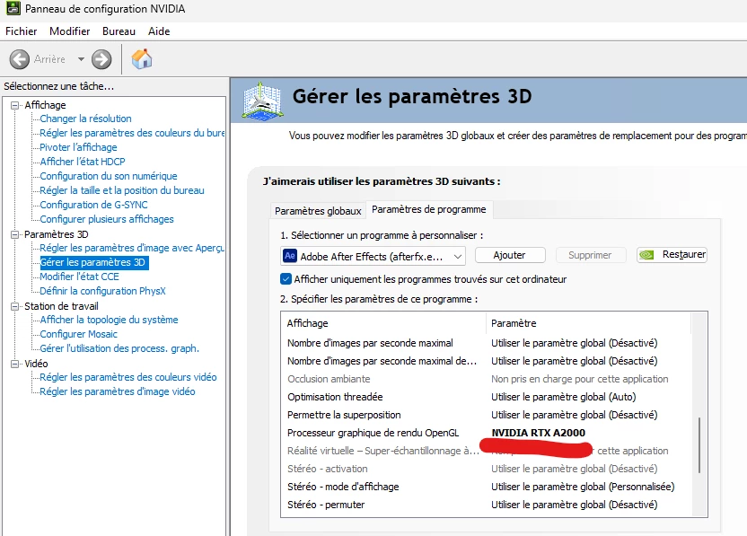The height and width of the screenshot is (536, 747).
Task: Change Stéréo - mode d'affichage value (Personnalisée)
Action: 583,487
